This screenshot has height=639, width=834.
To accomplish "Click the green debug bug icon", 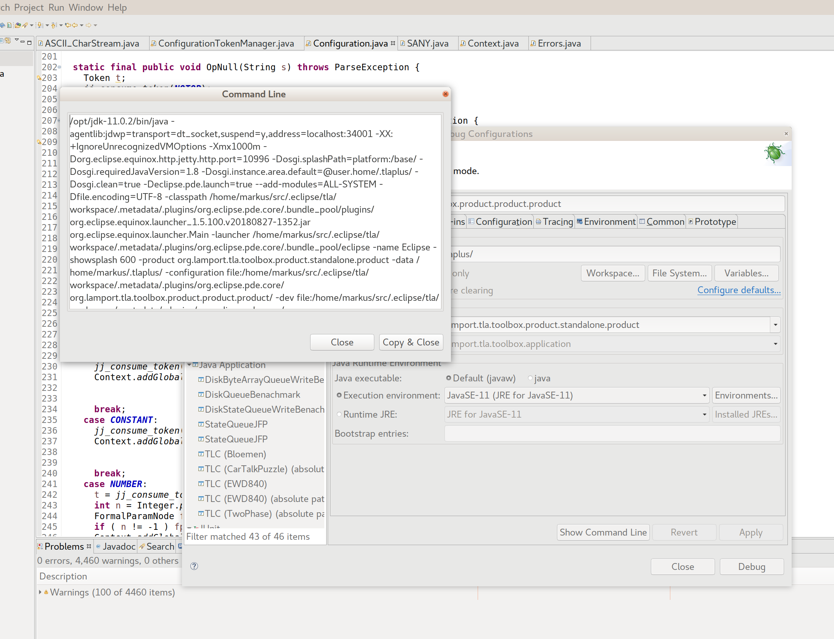I will pyautogui.click(x=775, y=153).
